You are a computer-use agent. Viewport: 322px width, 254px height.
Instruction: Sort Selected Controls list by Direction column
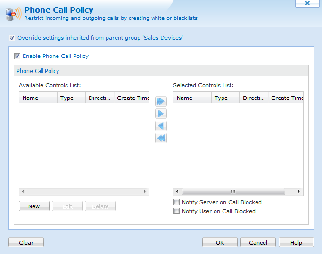tap(254, 98)
